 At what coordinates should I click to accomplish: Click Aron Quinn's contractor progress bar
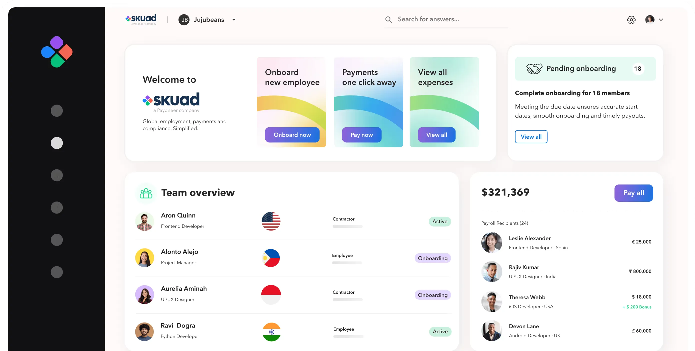[x=347, y=226]
